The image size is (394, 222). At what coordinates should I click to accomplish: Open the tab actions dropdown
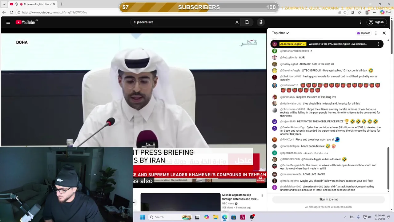tap(4, 4)
